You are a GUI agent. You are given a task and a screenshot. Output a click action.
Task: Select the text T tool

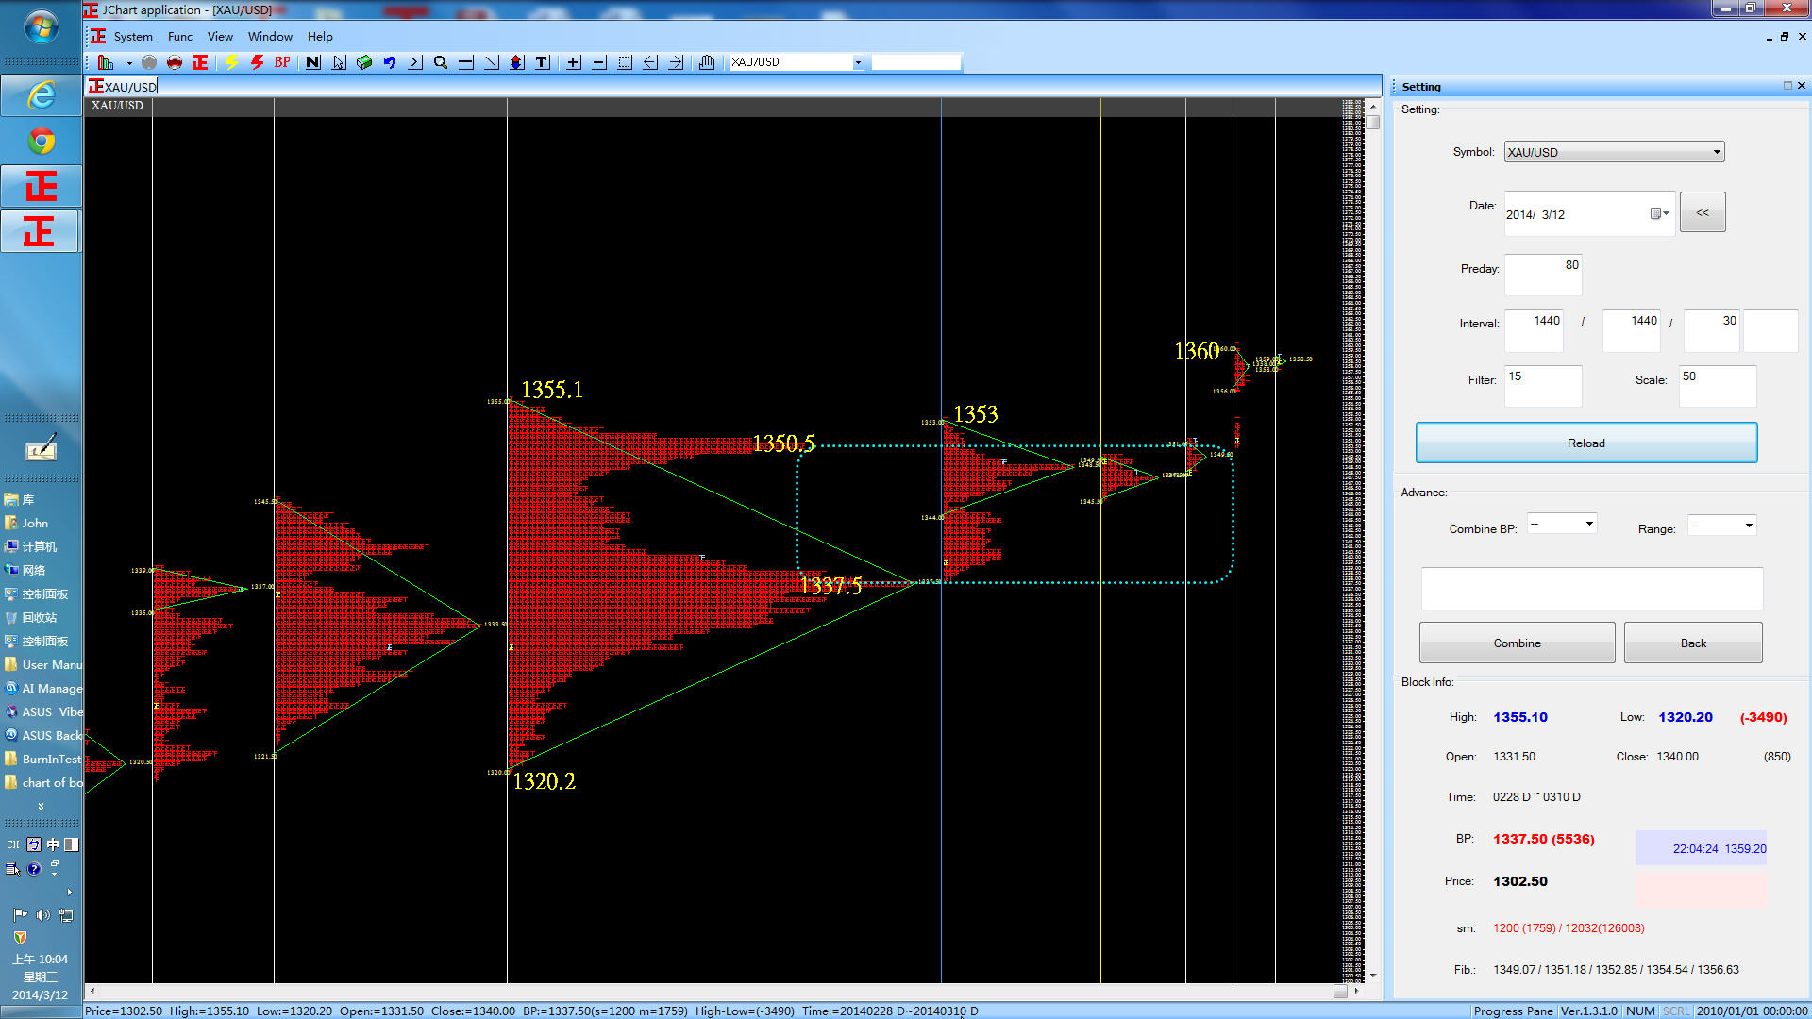coord(542,62)
